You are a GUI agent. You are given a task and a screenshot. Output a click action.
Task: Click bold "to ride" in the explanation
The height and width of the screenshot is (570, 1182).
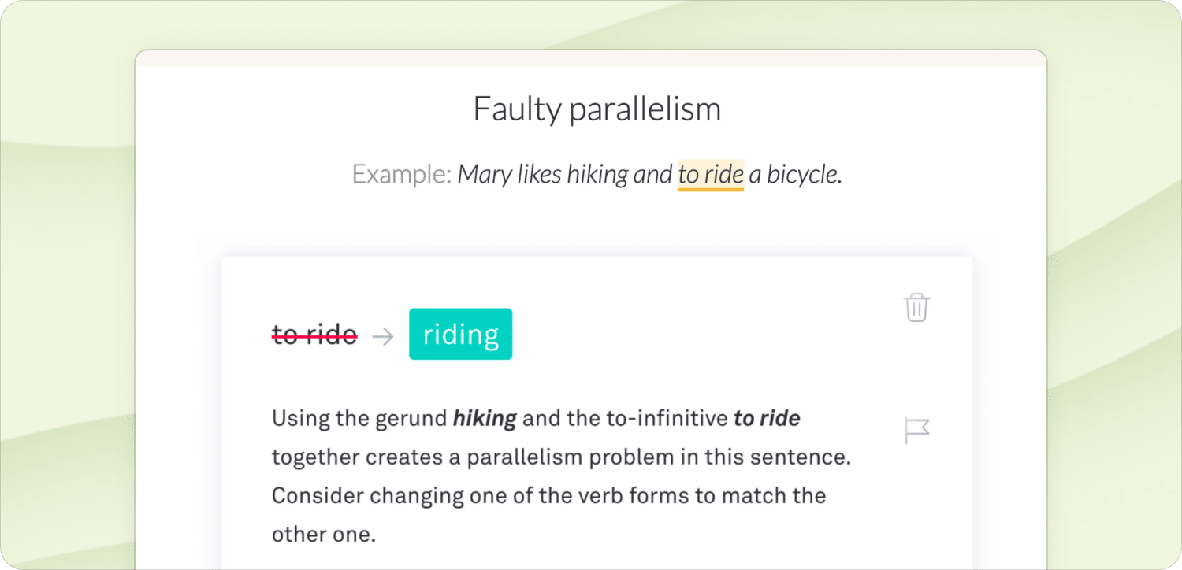click(x=766, y=419)
